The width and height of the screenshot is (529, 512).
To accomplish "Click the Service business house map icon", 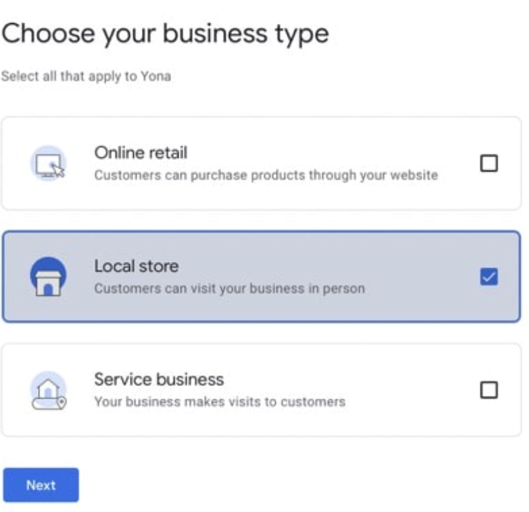I will tap(49, 390).
